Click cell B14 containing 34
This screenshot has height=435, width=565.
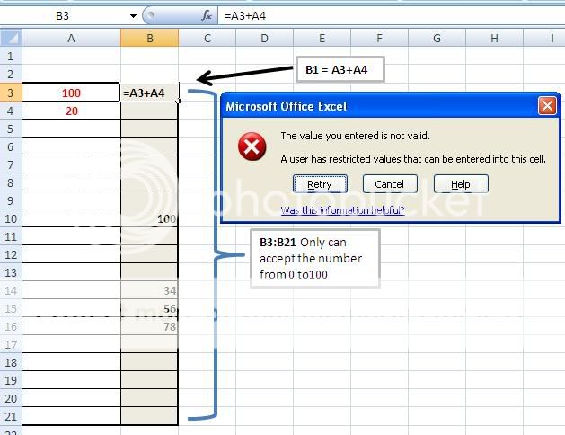(x=149, y=290)
